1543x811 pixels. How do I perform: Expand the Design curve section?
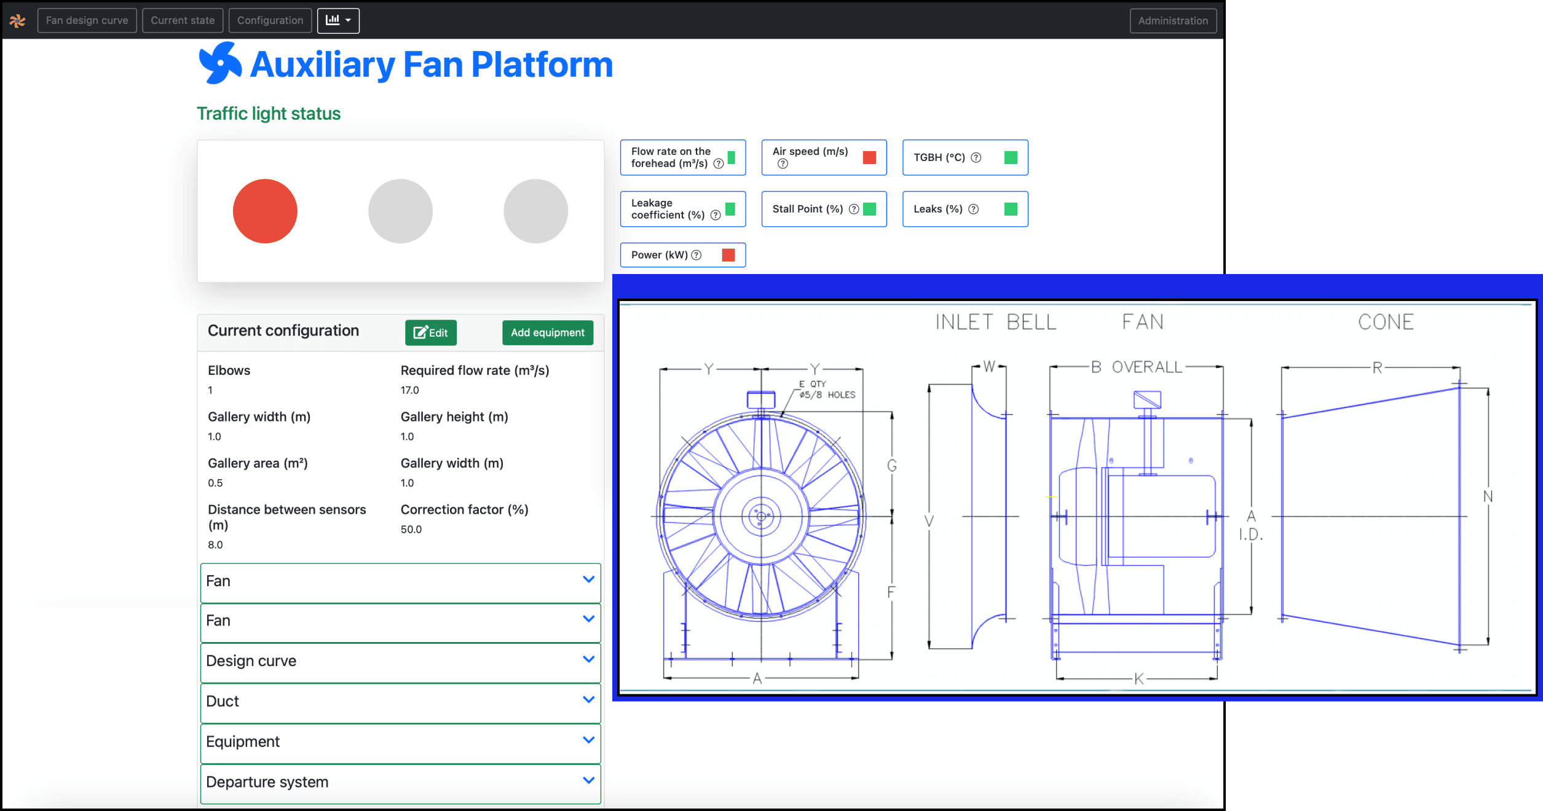point(400,661)
